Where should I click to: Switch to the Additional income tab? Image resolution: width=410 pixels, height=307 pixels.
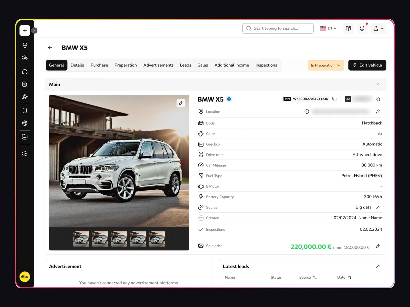pyautogui.click(x=232, y=65)
